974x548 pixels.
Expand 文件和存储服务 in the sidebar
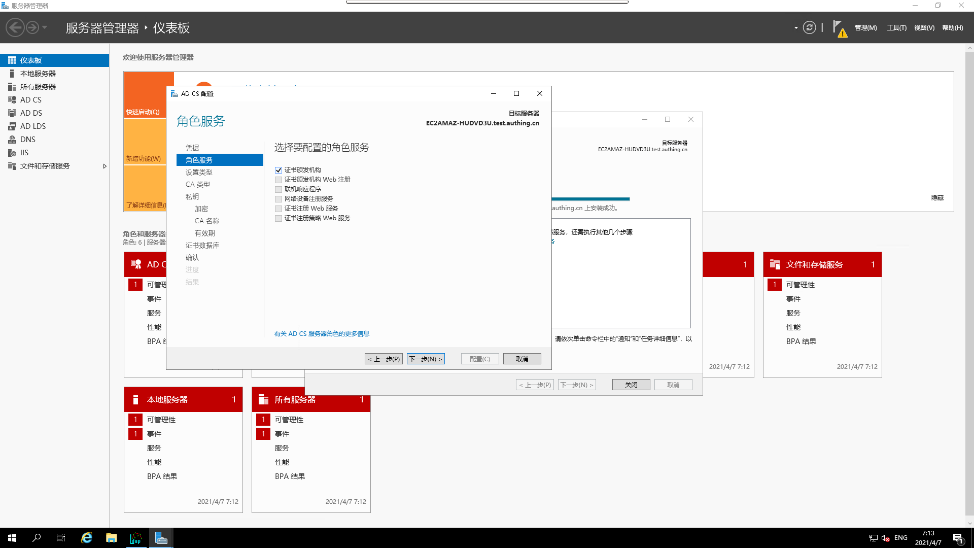[105, 166]
